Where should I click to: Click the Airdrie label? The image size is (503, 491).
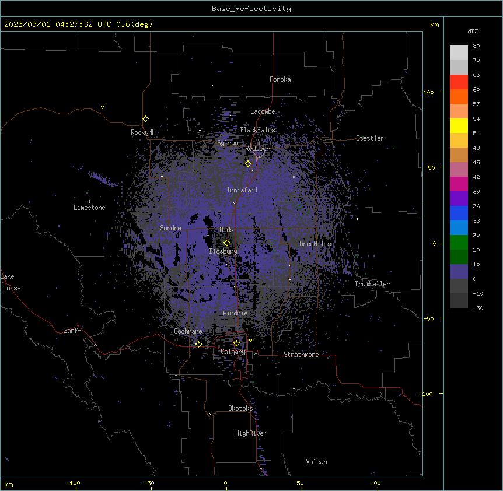coord(235,313)
